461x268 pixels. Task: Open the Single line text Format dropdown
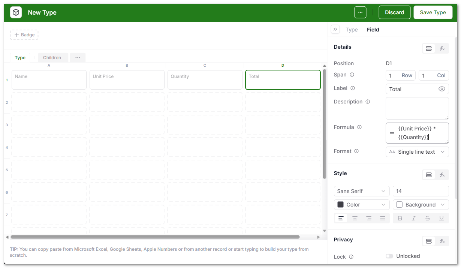point(417,152)
